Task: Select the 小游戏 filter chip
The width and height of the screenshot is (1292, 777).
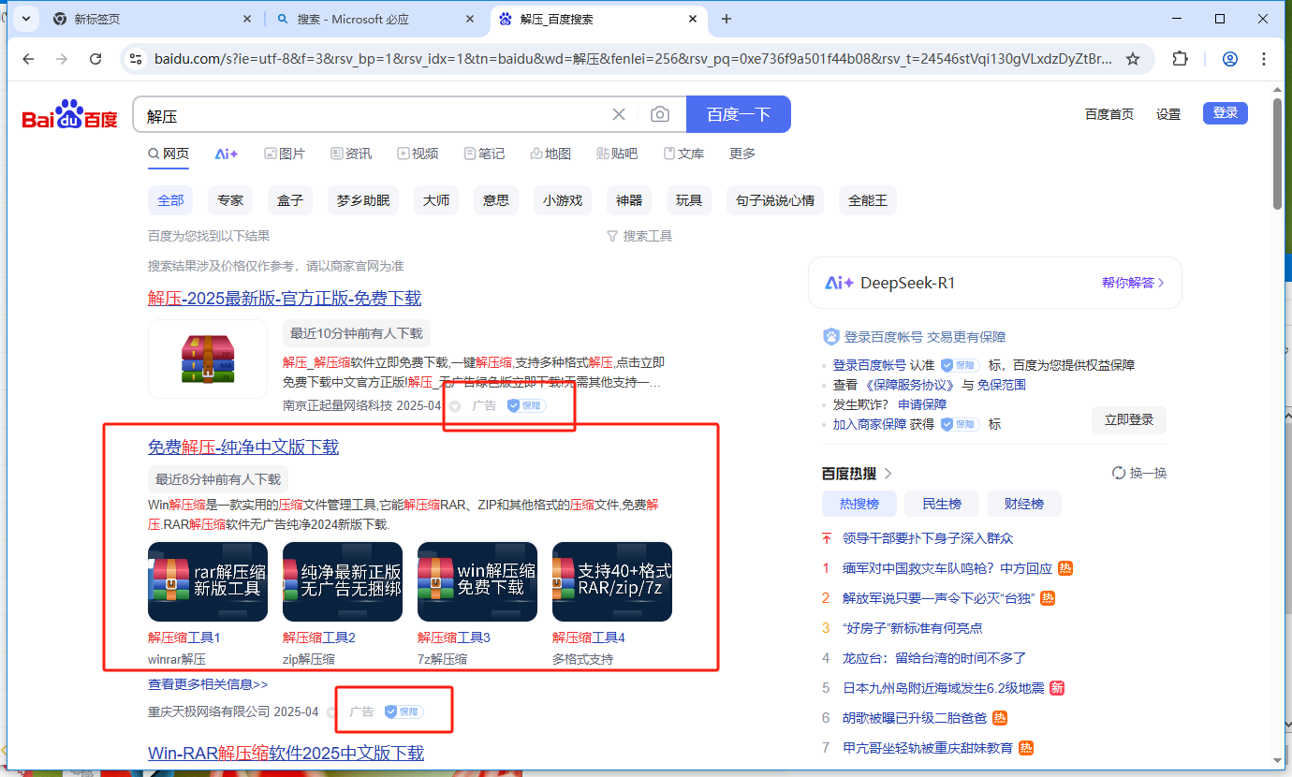Action: tap(563, 200)
